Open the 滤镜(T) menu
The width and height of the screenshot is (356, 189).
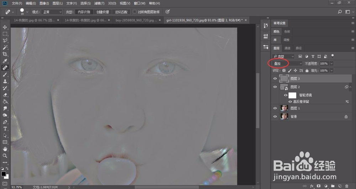99,3
